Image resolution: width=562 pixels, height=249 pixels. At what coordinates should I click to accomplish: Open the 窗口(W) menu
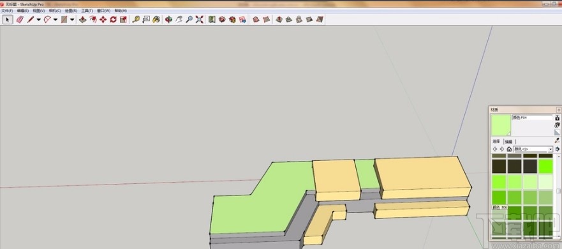103,11
